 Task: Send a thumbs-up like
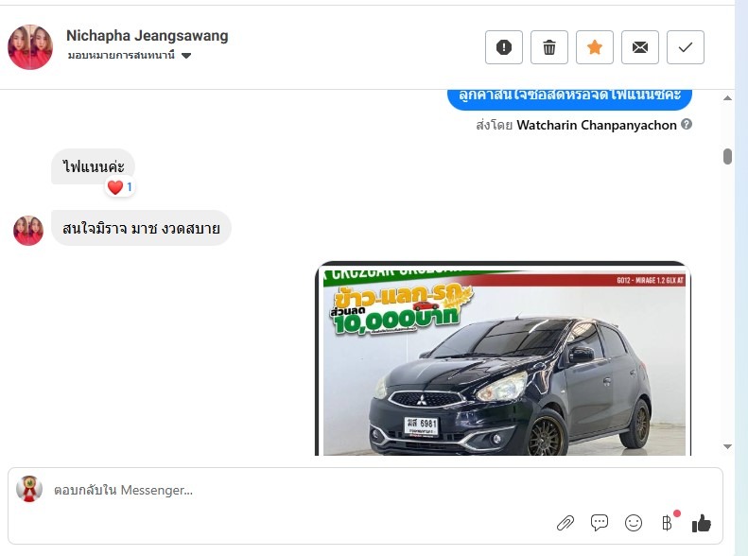coord(702,523)
